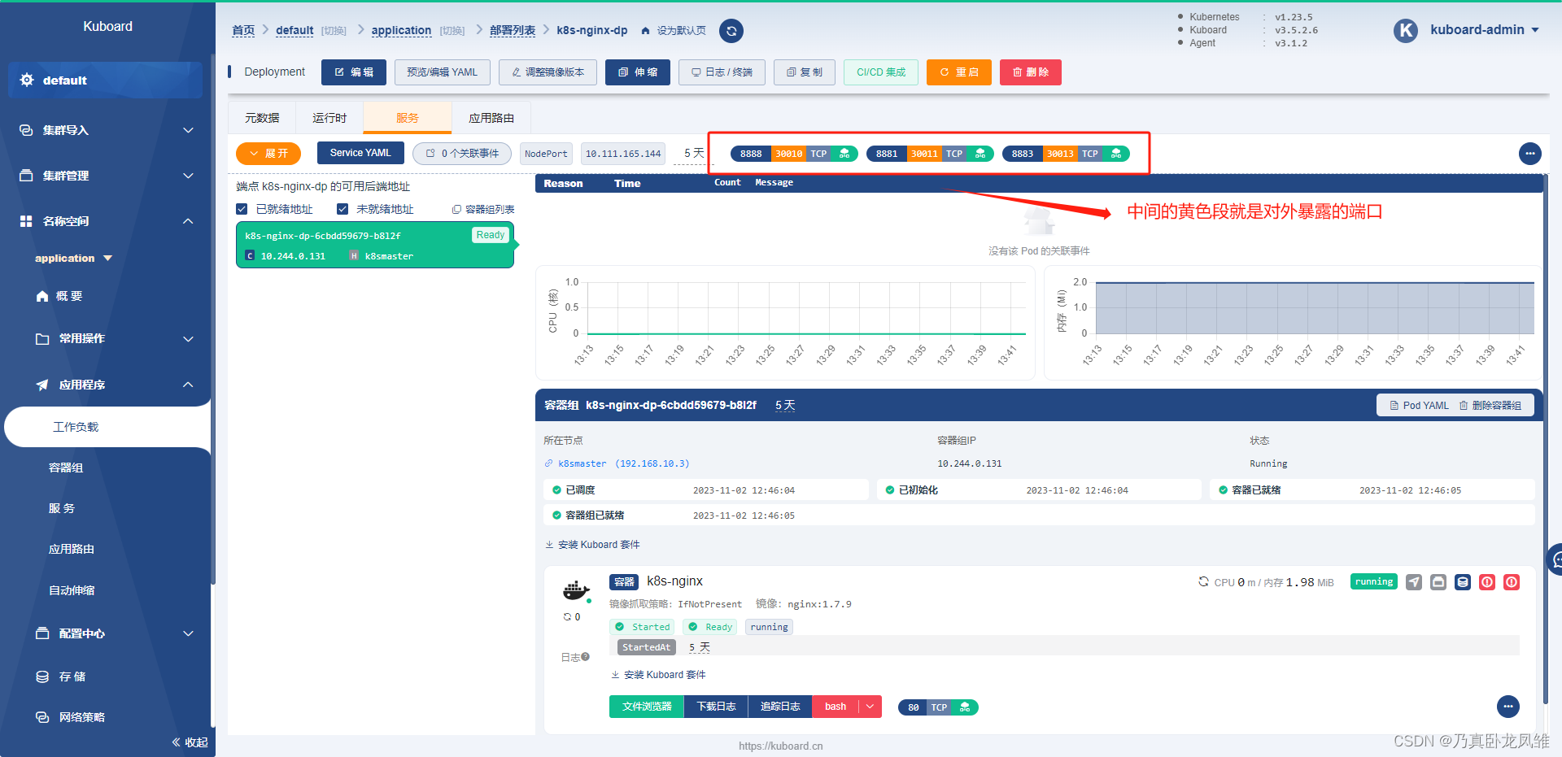This screenshot has height=757, width=1562.
Task: Click the K avatar in the top bar
Action: pyautogui.click(x=1406, y=31)
